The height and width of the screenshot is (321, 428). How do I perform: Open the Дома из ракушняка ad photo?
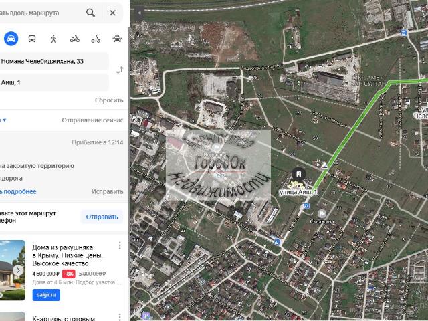12,270
